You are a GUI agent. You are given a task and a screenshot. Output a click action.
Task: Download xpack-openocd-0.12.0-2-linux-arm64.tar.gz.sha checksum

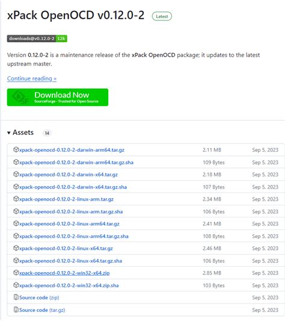(74, 236)
